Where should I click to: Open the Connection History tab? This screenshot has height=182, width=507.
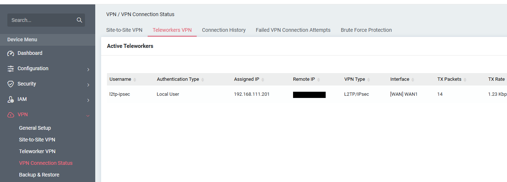[223, 30]
